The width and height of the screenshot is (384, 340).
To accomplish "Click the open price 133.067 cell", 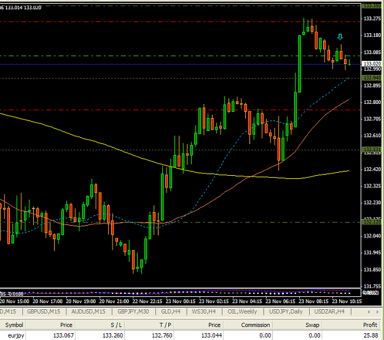I will point(63,335).
